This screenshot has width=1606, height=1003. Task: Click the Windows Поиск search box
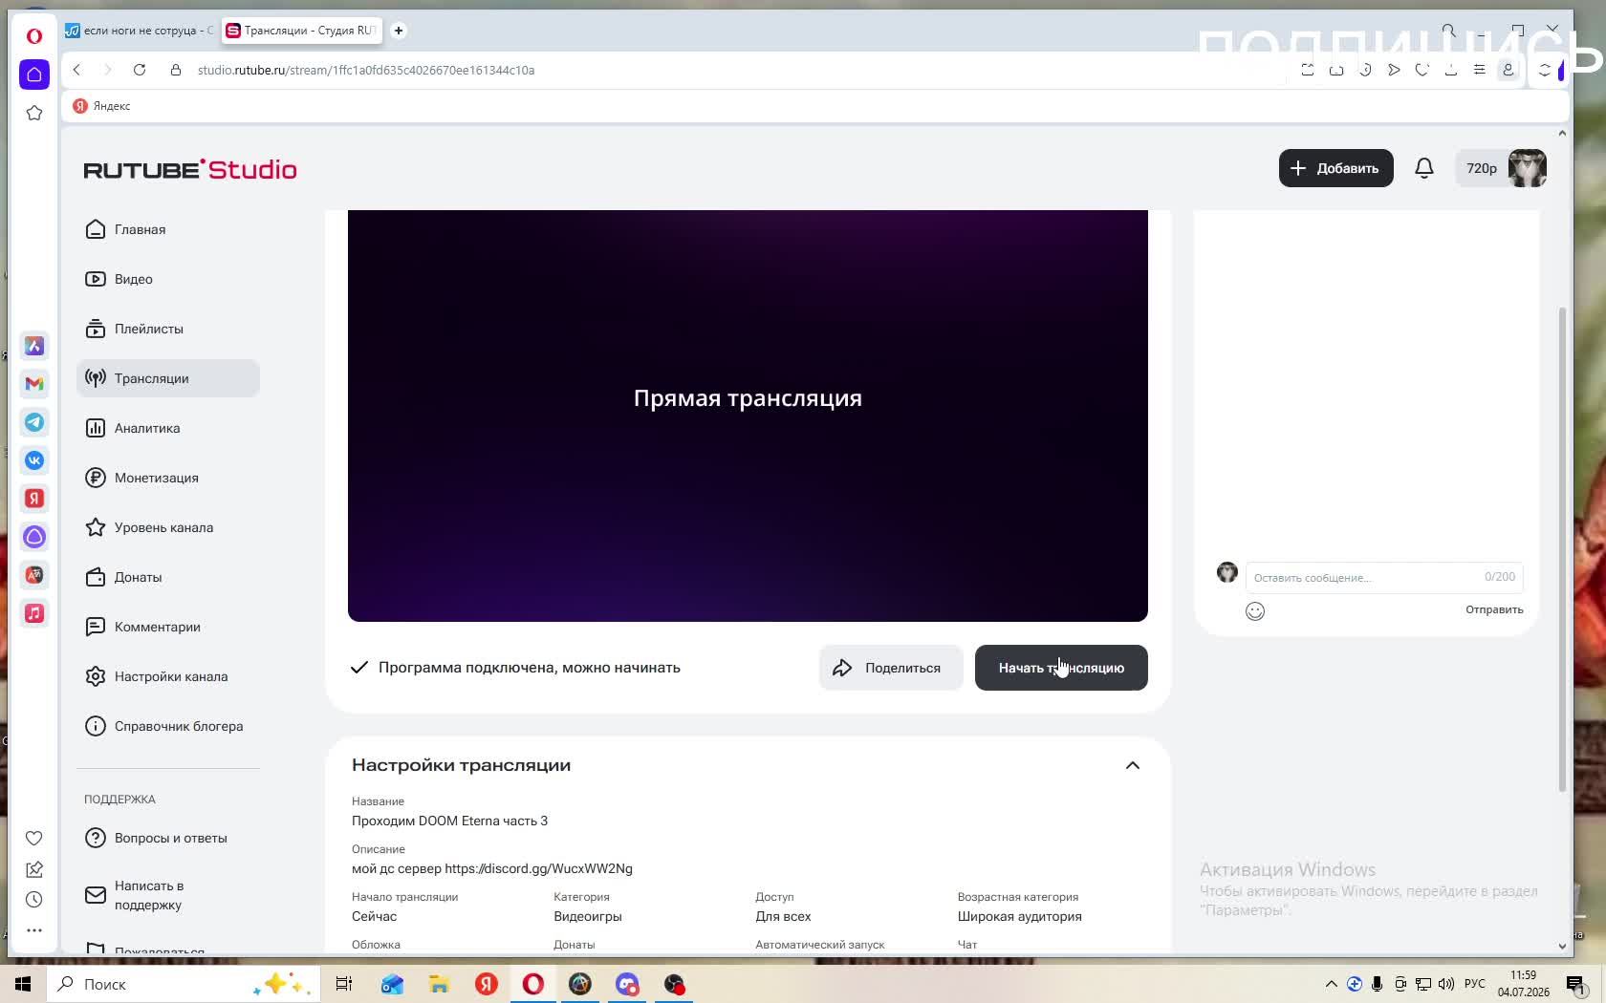pos(182,984)
